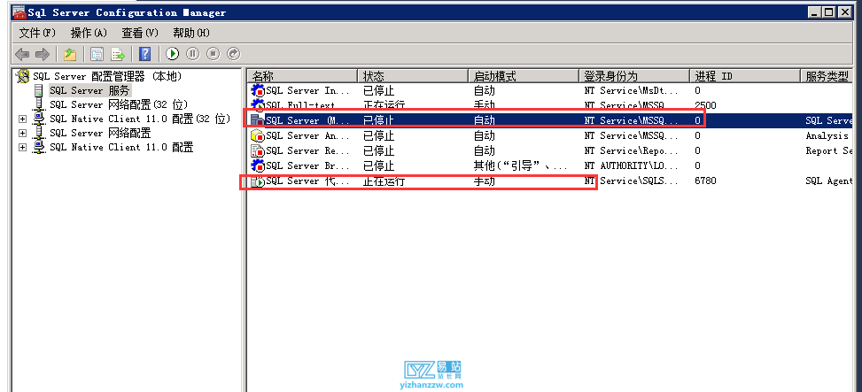Click the SQL Server An... cube icon

coord(258,135)
